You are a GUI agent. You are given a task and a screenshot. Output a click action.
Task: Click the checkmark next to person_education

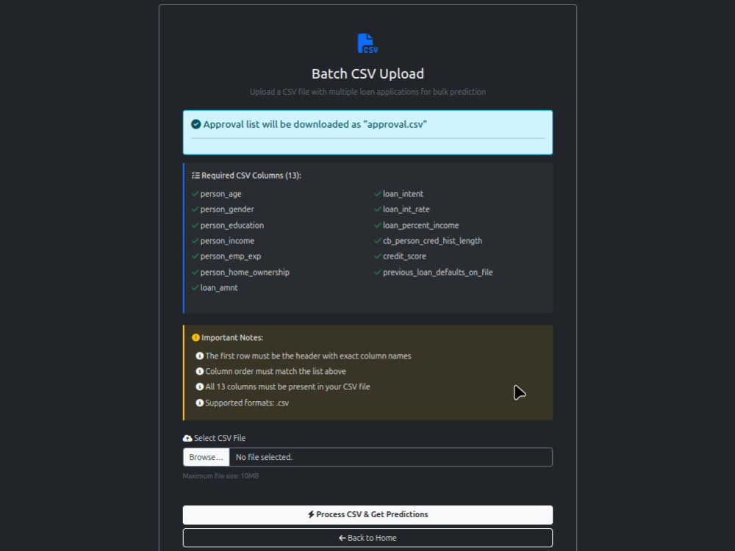coord(195,226)
